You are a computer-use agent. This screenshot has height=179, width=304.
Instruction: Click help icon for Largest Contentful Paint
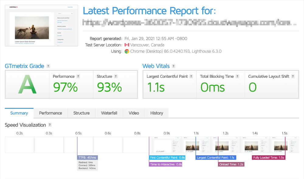pos(191,76)
